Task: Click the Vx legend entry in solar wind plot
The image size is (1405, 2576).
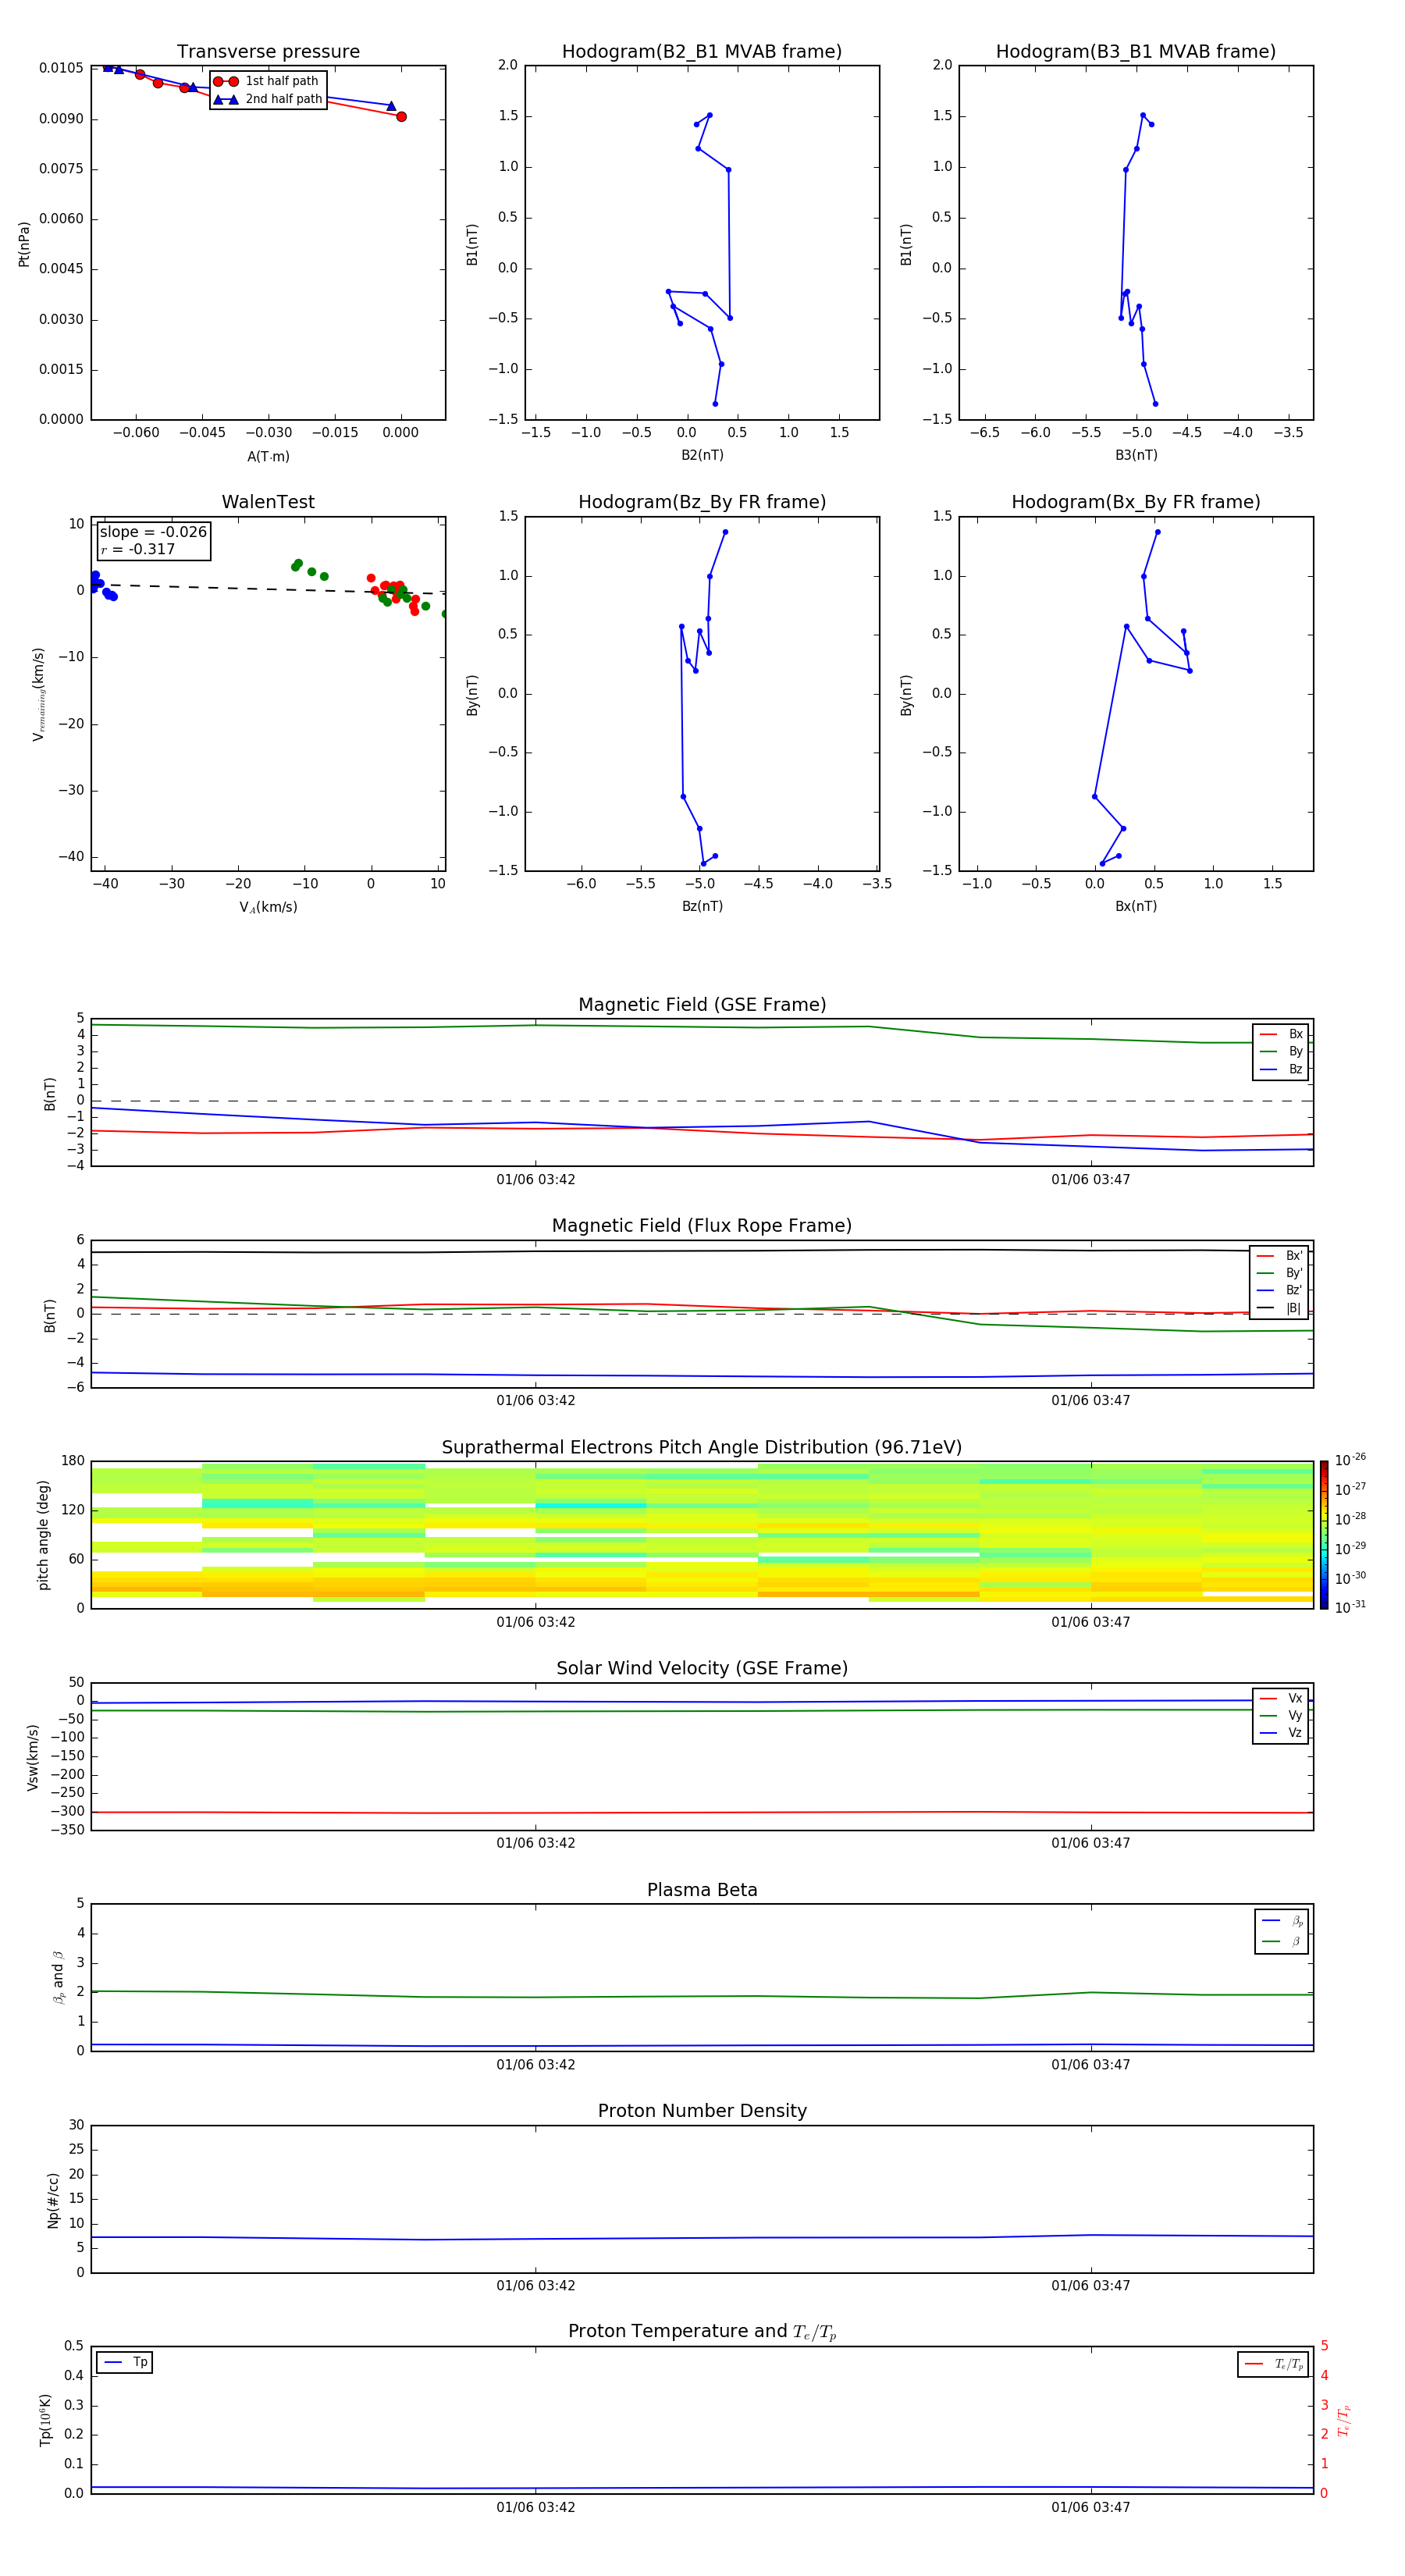Action: [x=1281, y=1698]
